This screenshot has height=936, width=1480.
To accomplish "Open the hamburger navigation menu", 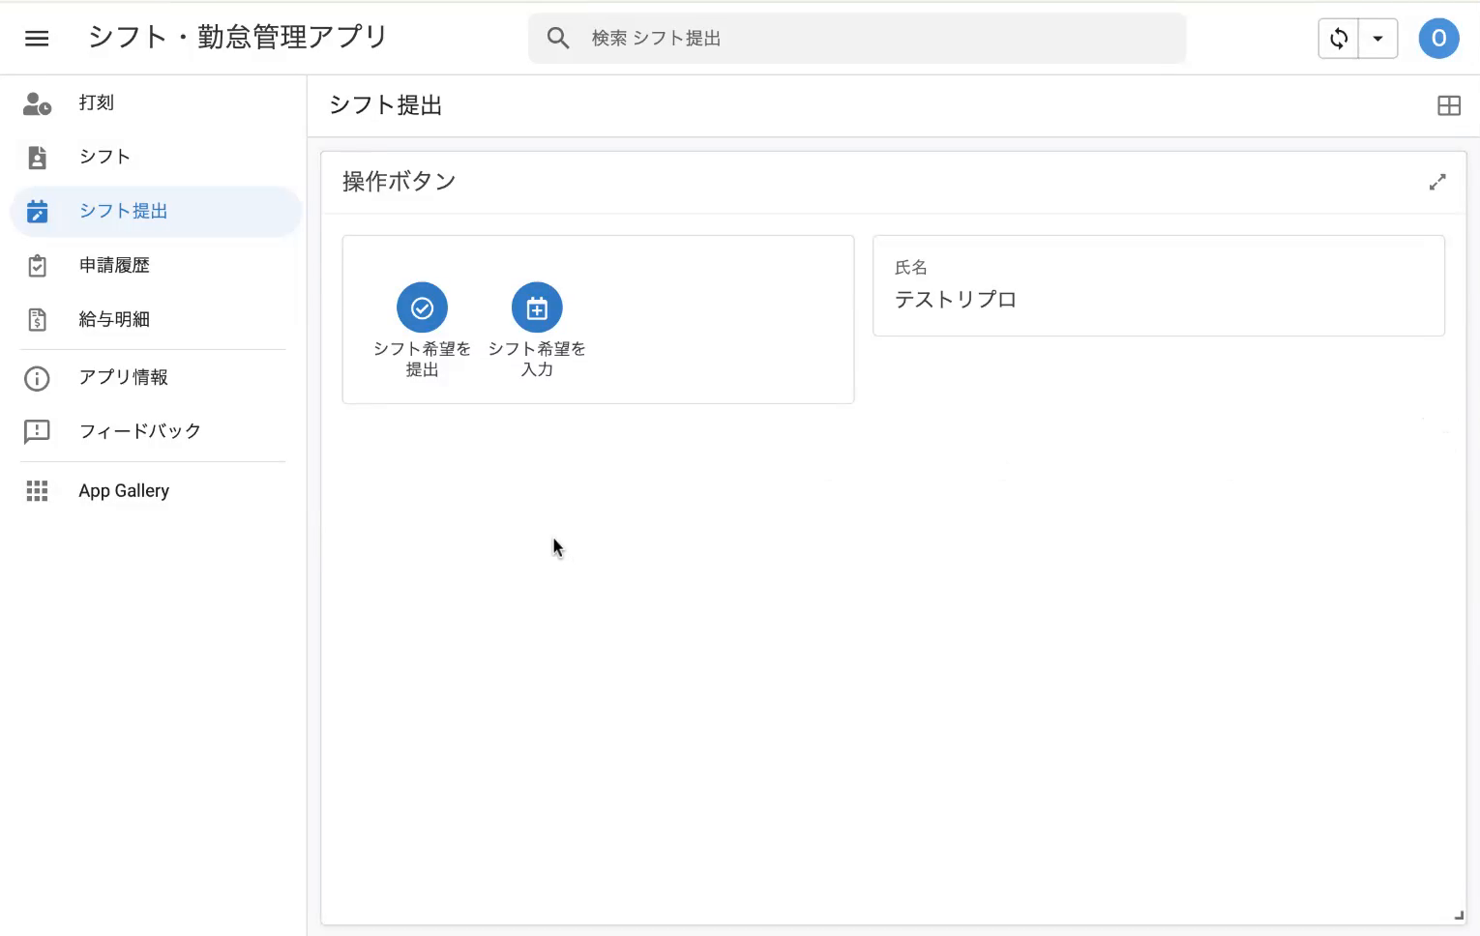I will tap(37, 38).
